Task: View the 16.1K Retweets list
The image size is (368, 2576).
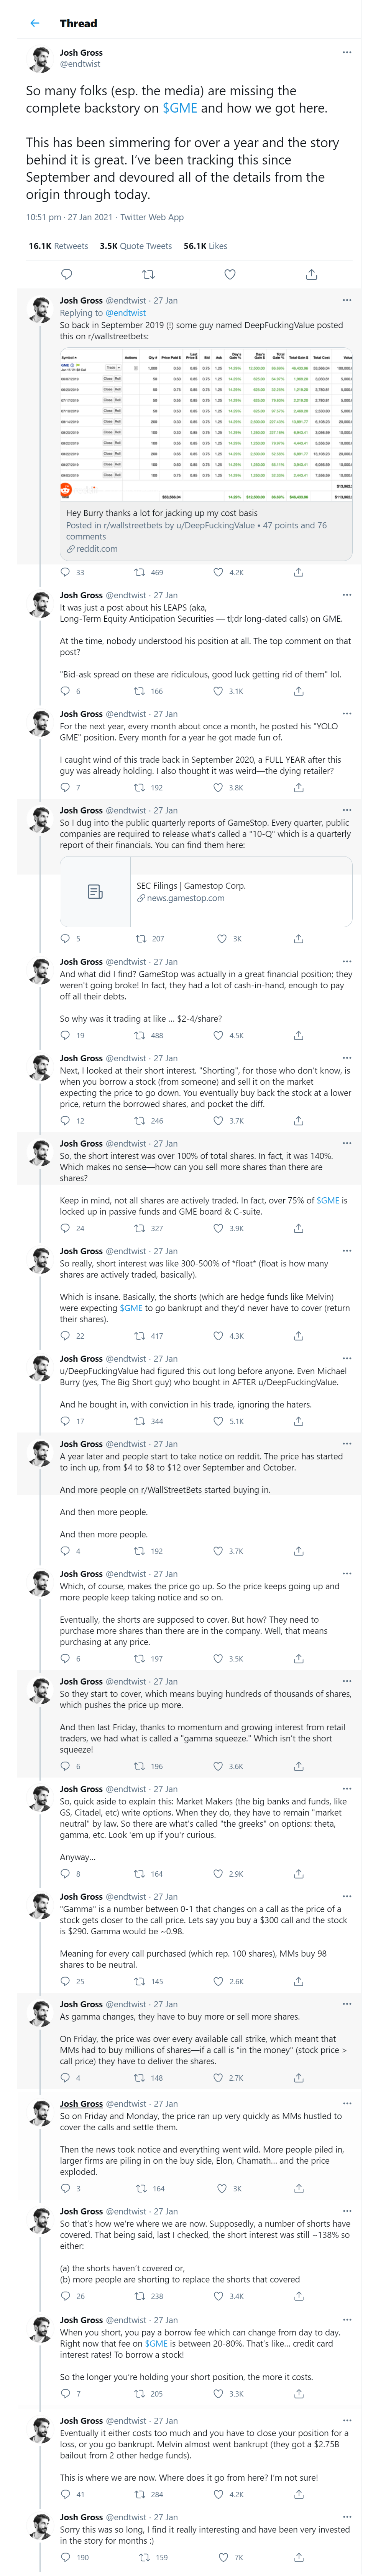Action: (x=58, y=245)
